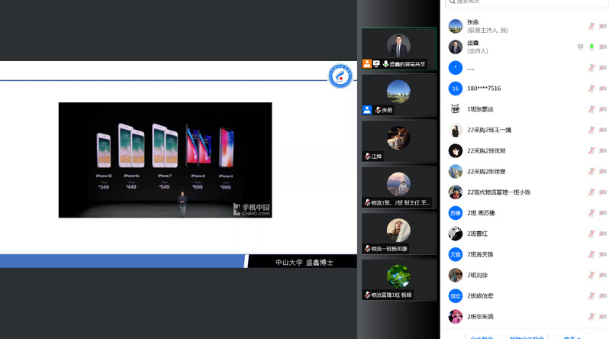Click the camera-off icon for 2班曹红
Viewport: 609px width, 339px height.
pyautogui.click(x=603, y=234)
